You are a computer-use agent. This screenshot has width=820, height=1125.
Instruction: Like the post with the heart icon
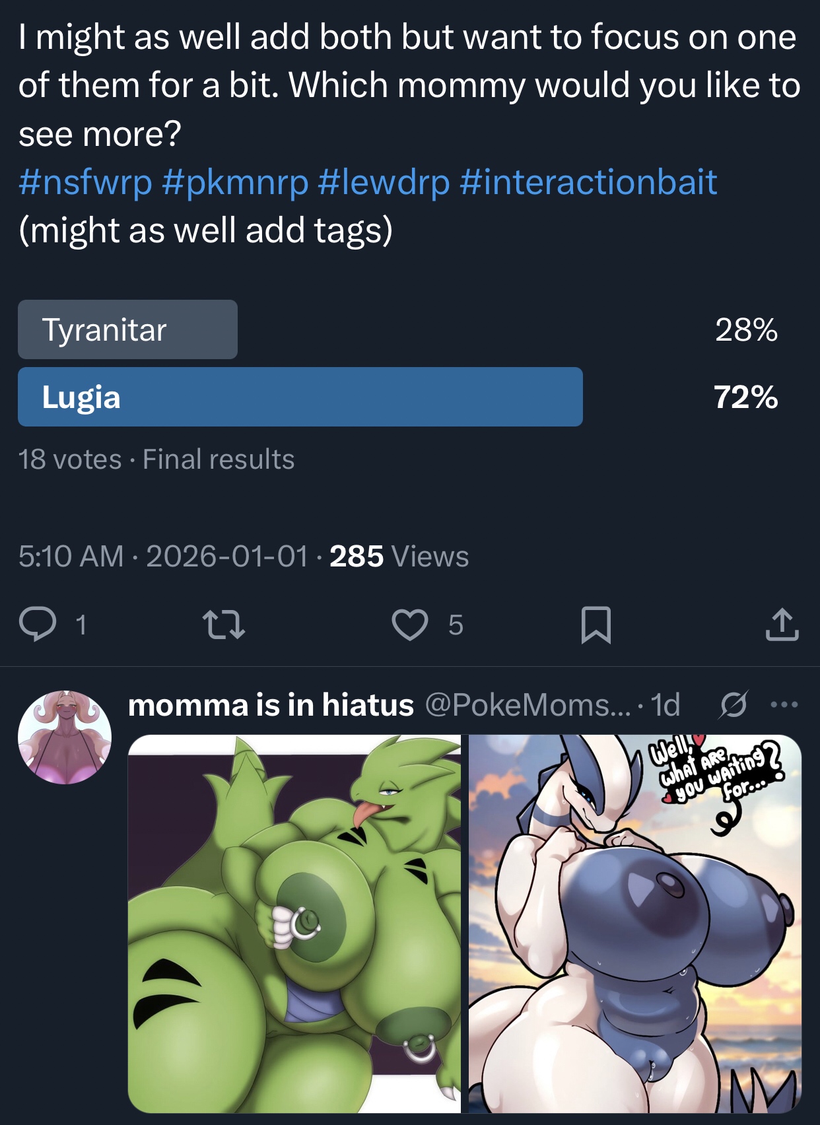pyautogui.click(x=410, y=624)
